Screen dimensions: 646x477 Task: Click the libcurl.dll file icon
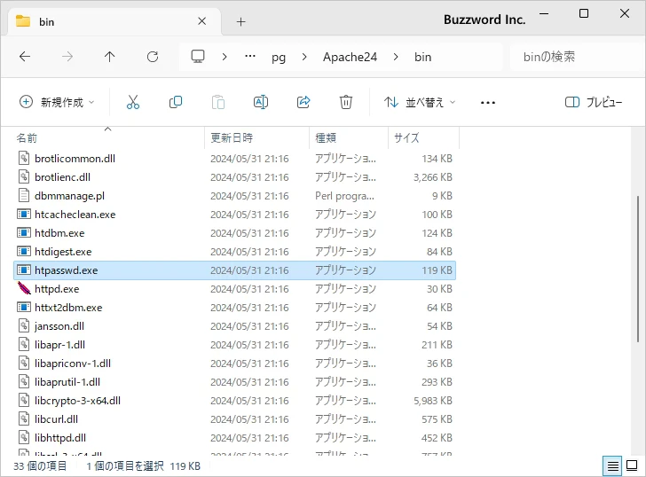24,419
